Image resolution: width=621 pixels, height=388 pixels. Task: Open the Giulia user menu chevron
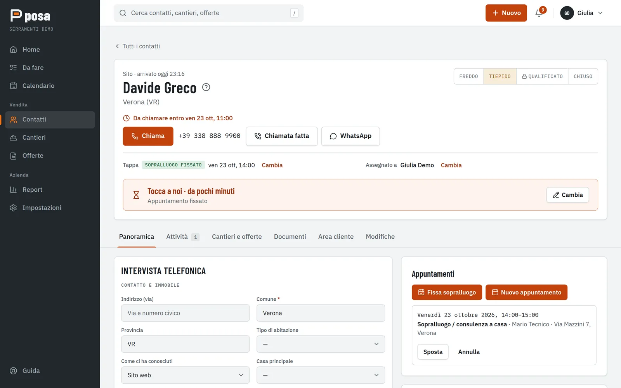coord(600,13)
